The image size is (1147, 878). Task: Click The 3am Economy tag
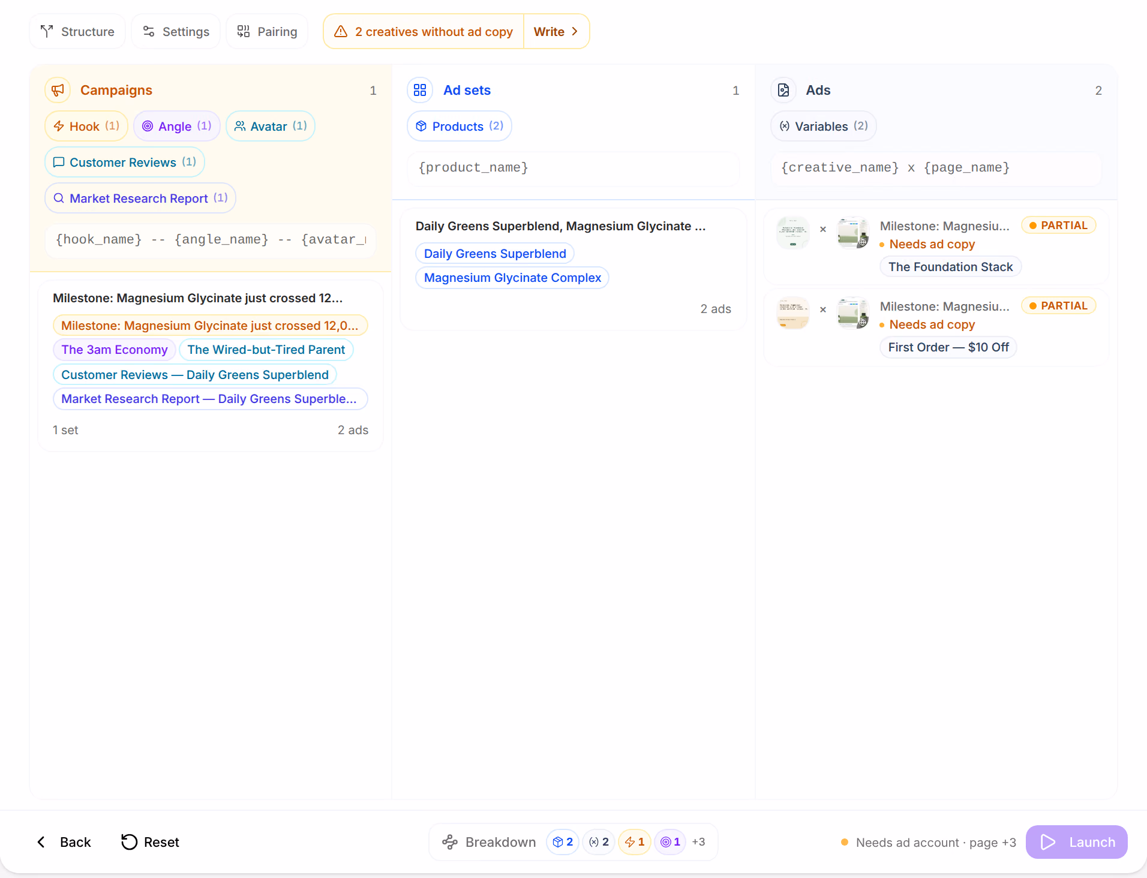pos(115,350)
